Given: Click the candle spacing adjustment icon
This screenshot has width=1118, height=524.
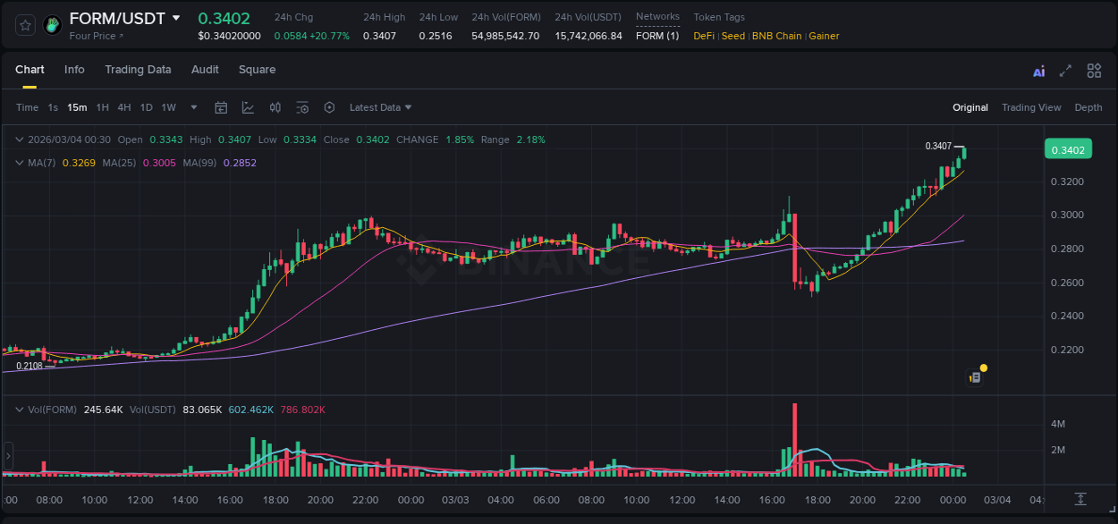Looking at the screenshot, I should tap(275, 106).
